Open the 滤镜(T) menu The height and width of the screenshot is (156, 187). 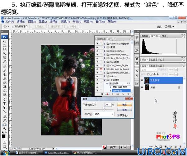[65, 22]
